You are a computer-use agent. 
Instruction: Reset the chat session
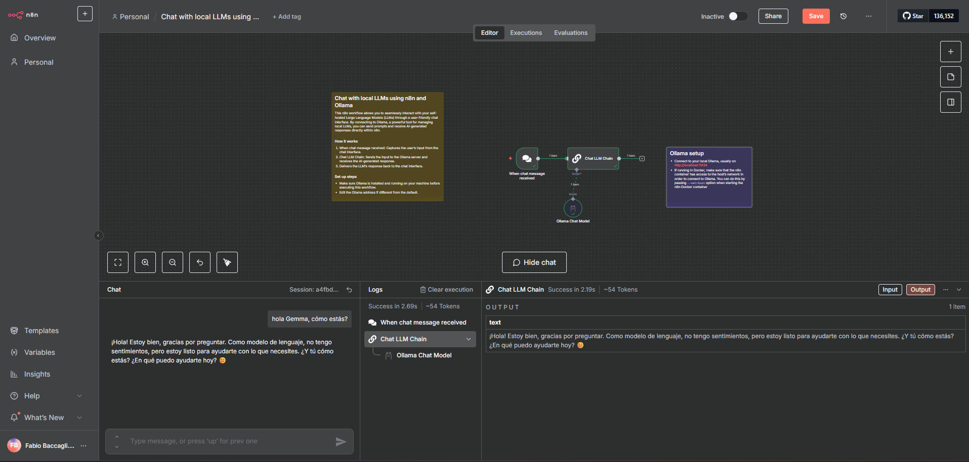(349, 290)
